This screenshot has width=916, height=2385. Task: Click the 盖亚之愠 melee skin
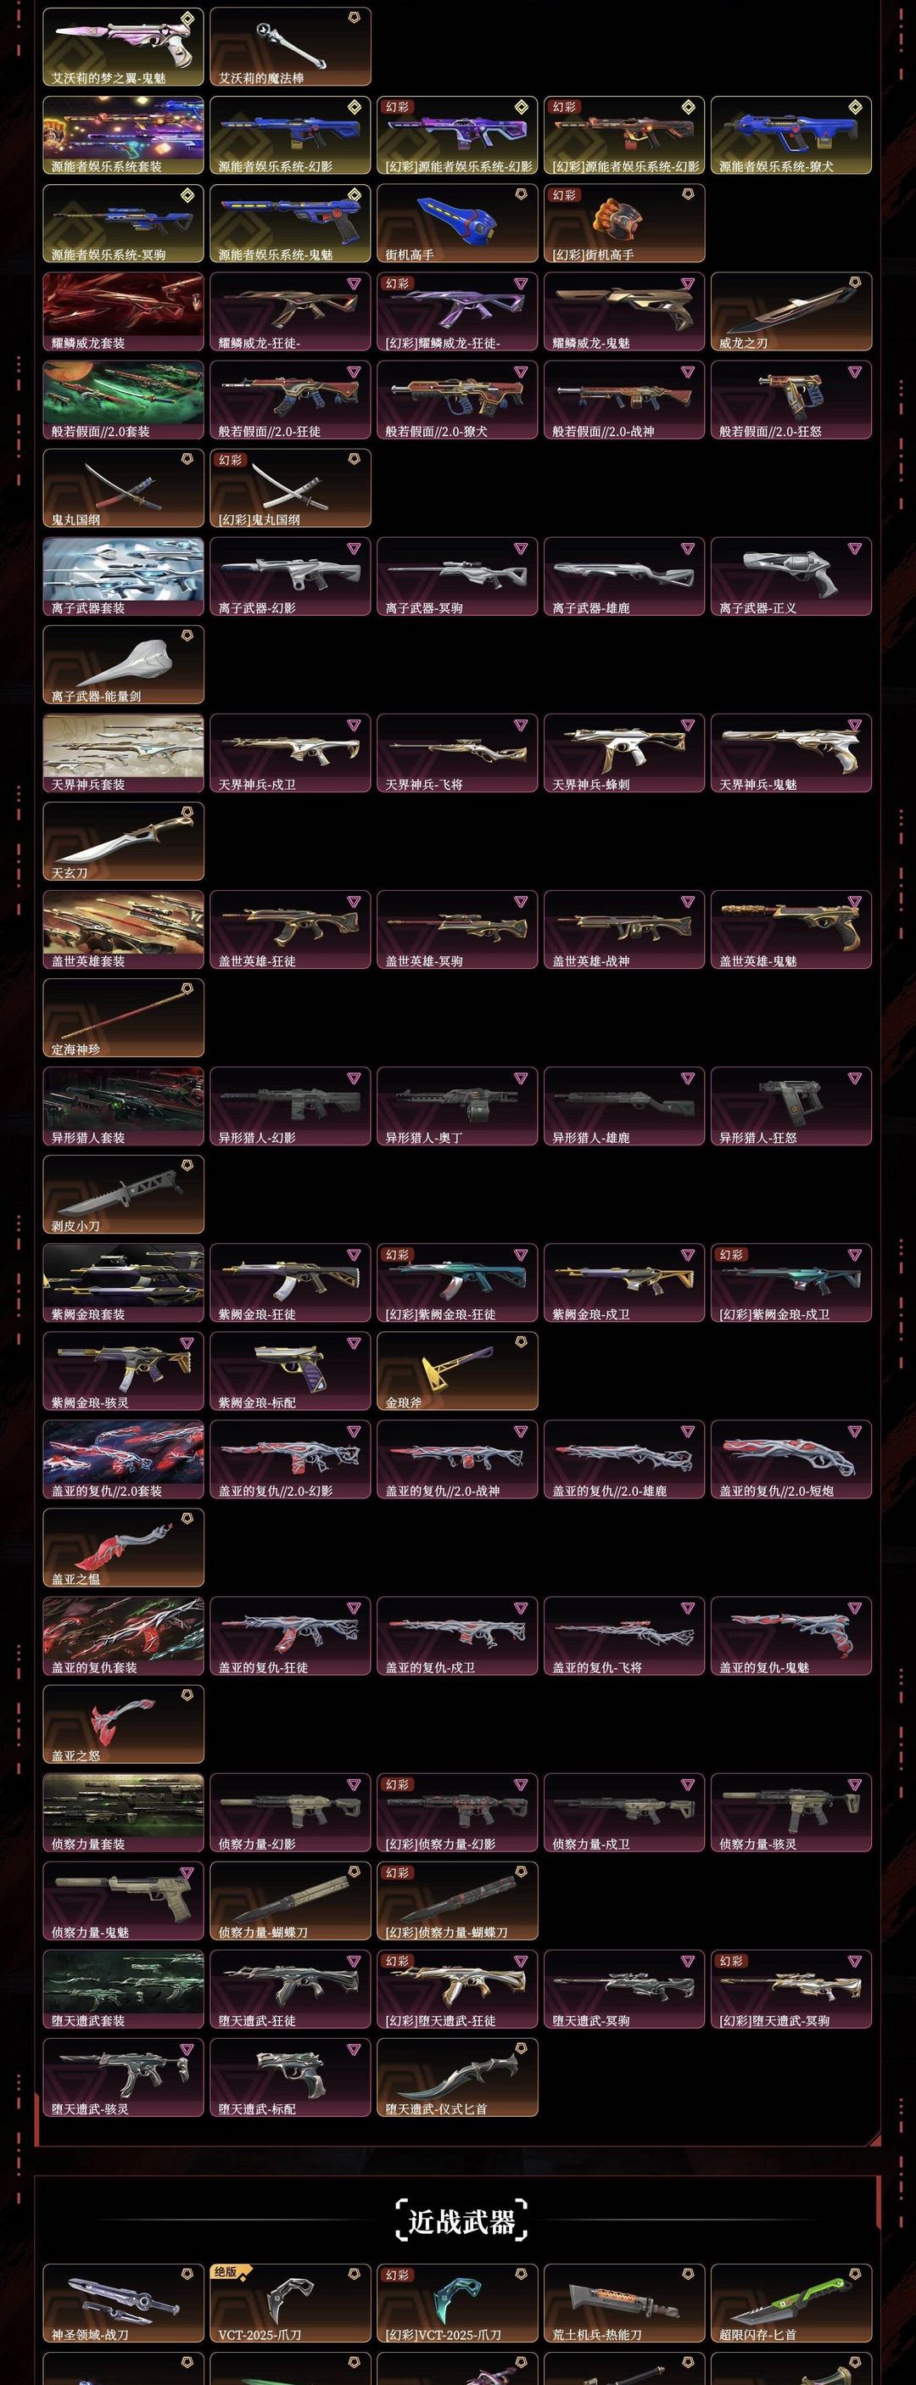click(x=123, y=1548)
